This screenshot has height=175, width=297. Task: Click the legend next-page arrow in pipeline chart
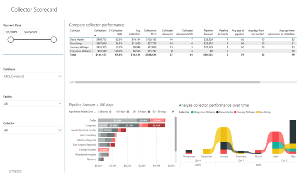point(173,112)
